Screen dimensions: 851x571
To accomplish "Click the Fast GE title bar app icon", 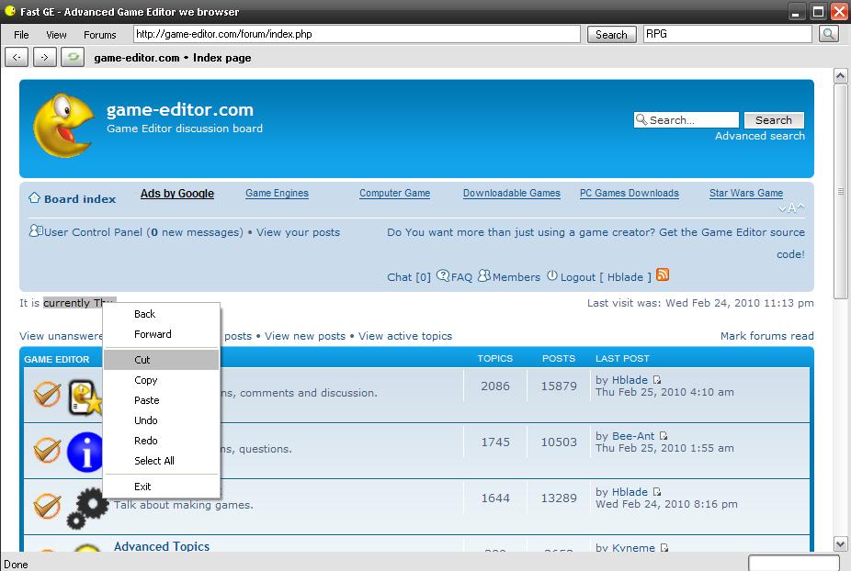I will pyautogui.click(x=10, y=10).
